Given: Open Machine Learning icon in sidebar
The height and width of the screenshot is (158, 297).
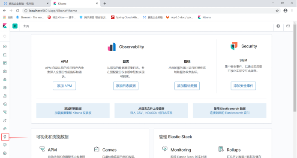Looking at the screenshot, I should tap(5, 88).
